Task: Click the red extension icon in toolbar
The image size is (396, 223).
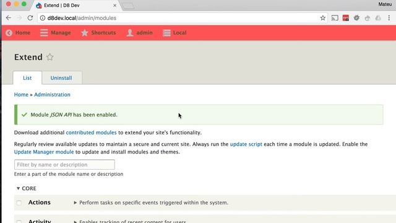Action: (x=345, y=18)
